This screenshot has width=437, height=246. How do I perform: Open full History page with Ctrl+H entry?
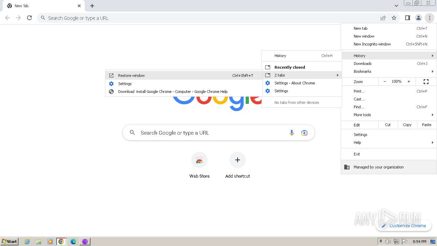(x=302, y=56)
